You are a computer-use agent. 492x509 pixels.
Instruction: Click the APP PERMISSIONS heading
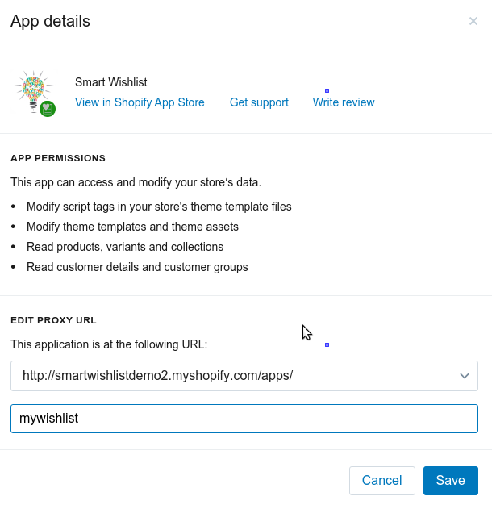coord(58,158)
